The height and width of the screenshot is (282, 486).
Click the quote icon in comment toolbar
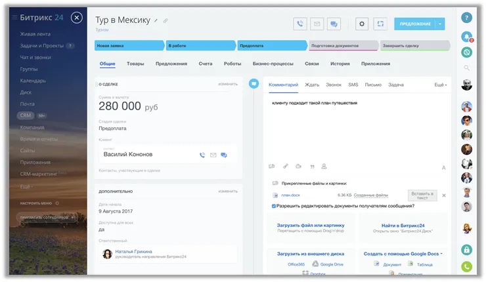(x=312, y=167)
